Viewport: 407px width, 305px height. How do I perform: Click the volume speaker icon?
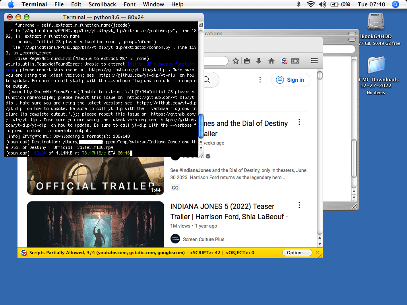(x=322, y=4)
